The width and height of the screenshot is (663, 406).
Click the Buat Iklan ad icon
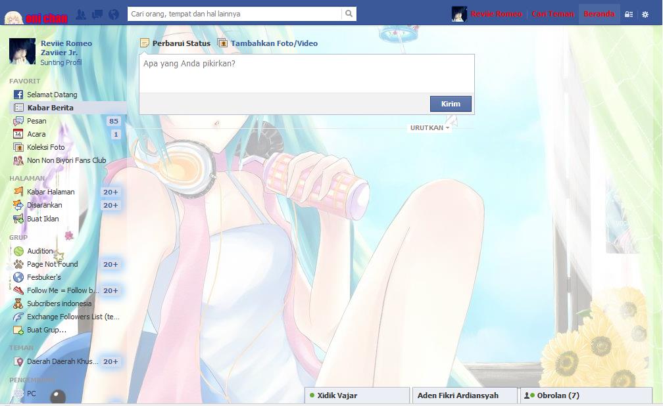[18, 219]
